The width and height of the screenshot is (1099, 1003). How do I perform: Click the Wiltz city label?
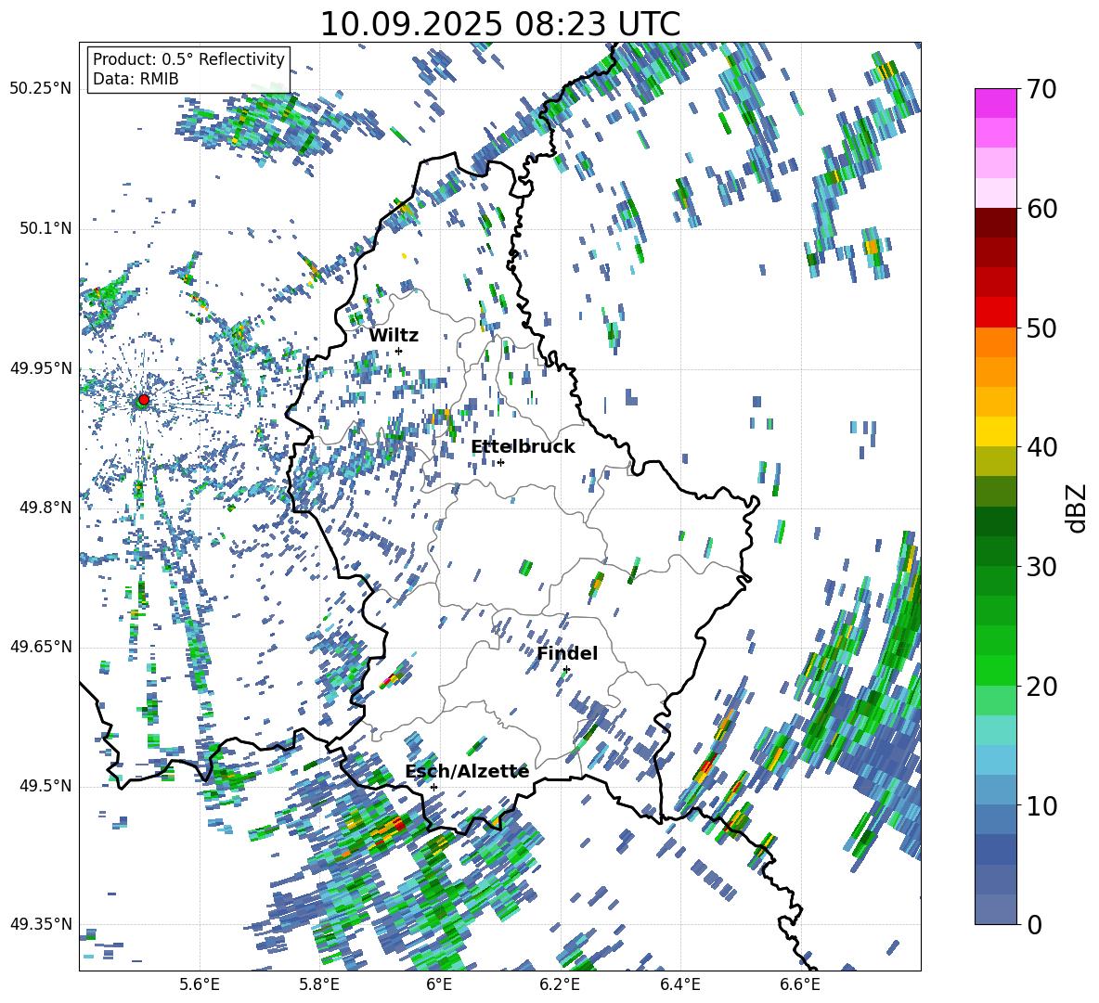[394, 335]
